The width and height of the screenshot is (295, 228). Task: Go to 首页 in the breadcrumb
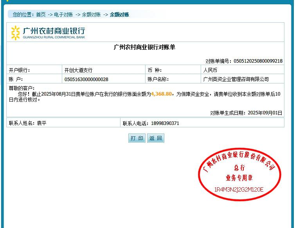[x=41, y=15]
